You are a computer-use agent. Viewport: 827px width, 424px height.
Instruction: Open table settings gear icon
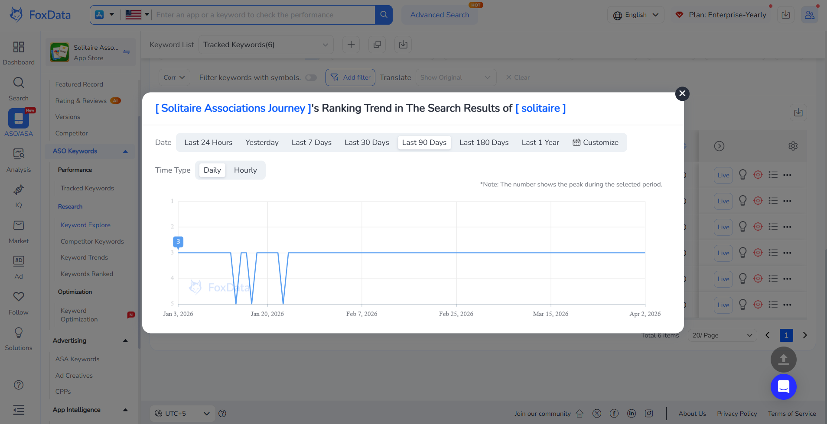click(793, 146)
